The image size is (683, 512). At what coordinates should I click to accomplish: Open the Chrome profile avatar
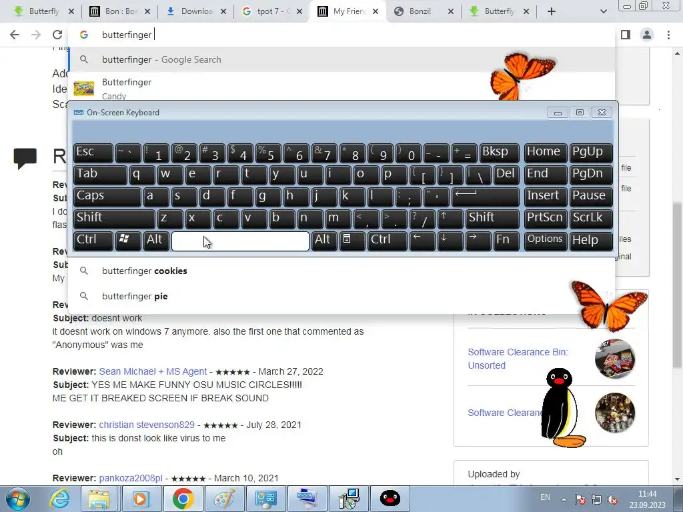[647, 35]
